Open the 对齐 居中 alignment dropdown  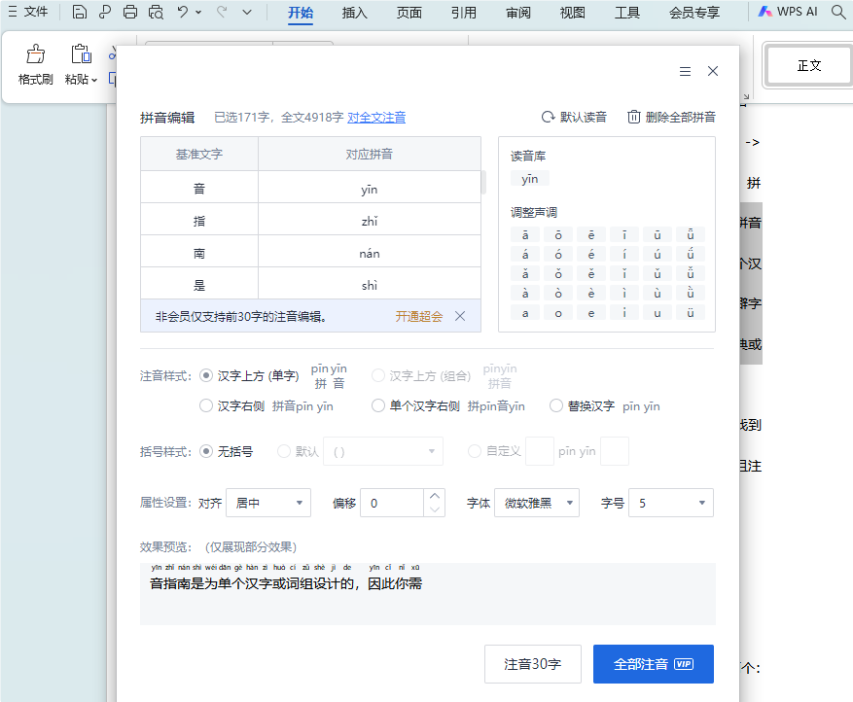point(268,503)
